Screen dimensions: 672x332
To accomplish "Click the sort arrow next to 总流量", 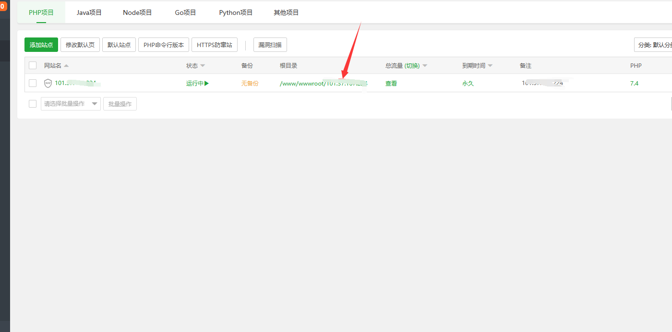I will click(424, 66).
